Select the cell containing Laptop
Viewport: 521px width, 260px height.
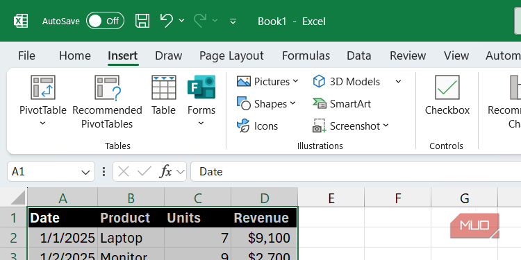[131, 238]
